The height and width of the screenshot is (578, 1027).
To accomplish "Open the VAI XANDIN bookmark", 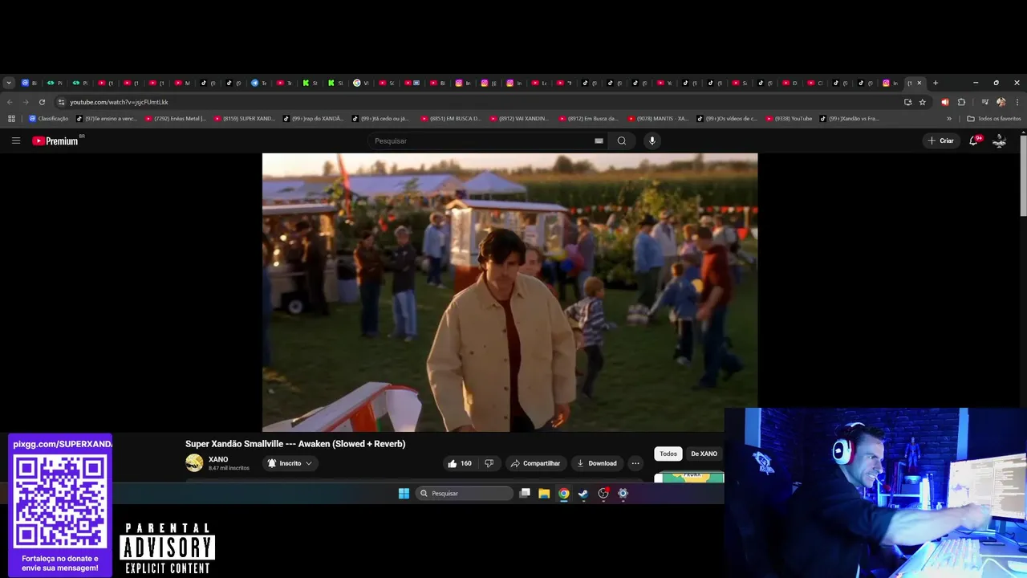I will [520, 119].
